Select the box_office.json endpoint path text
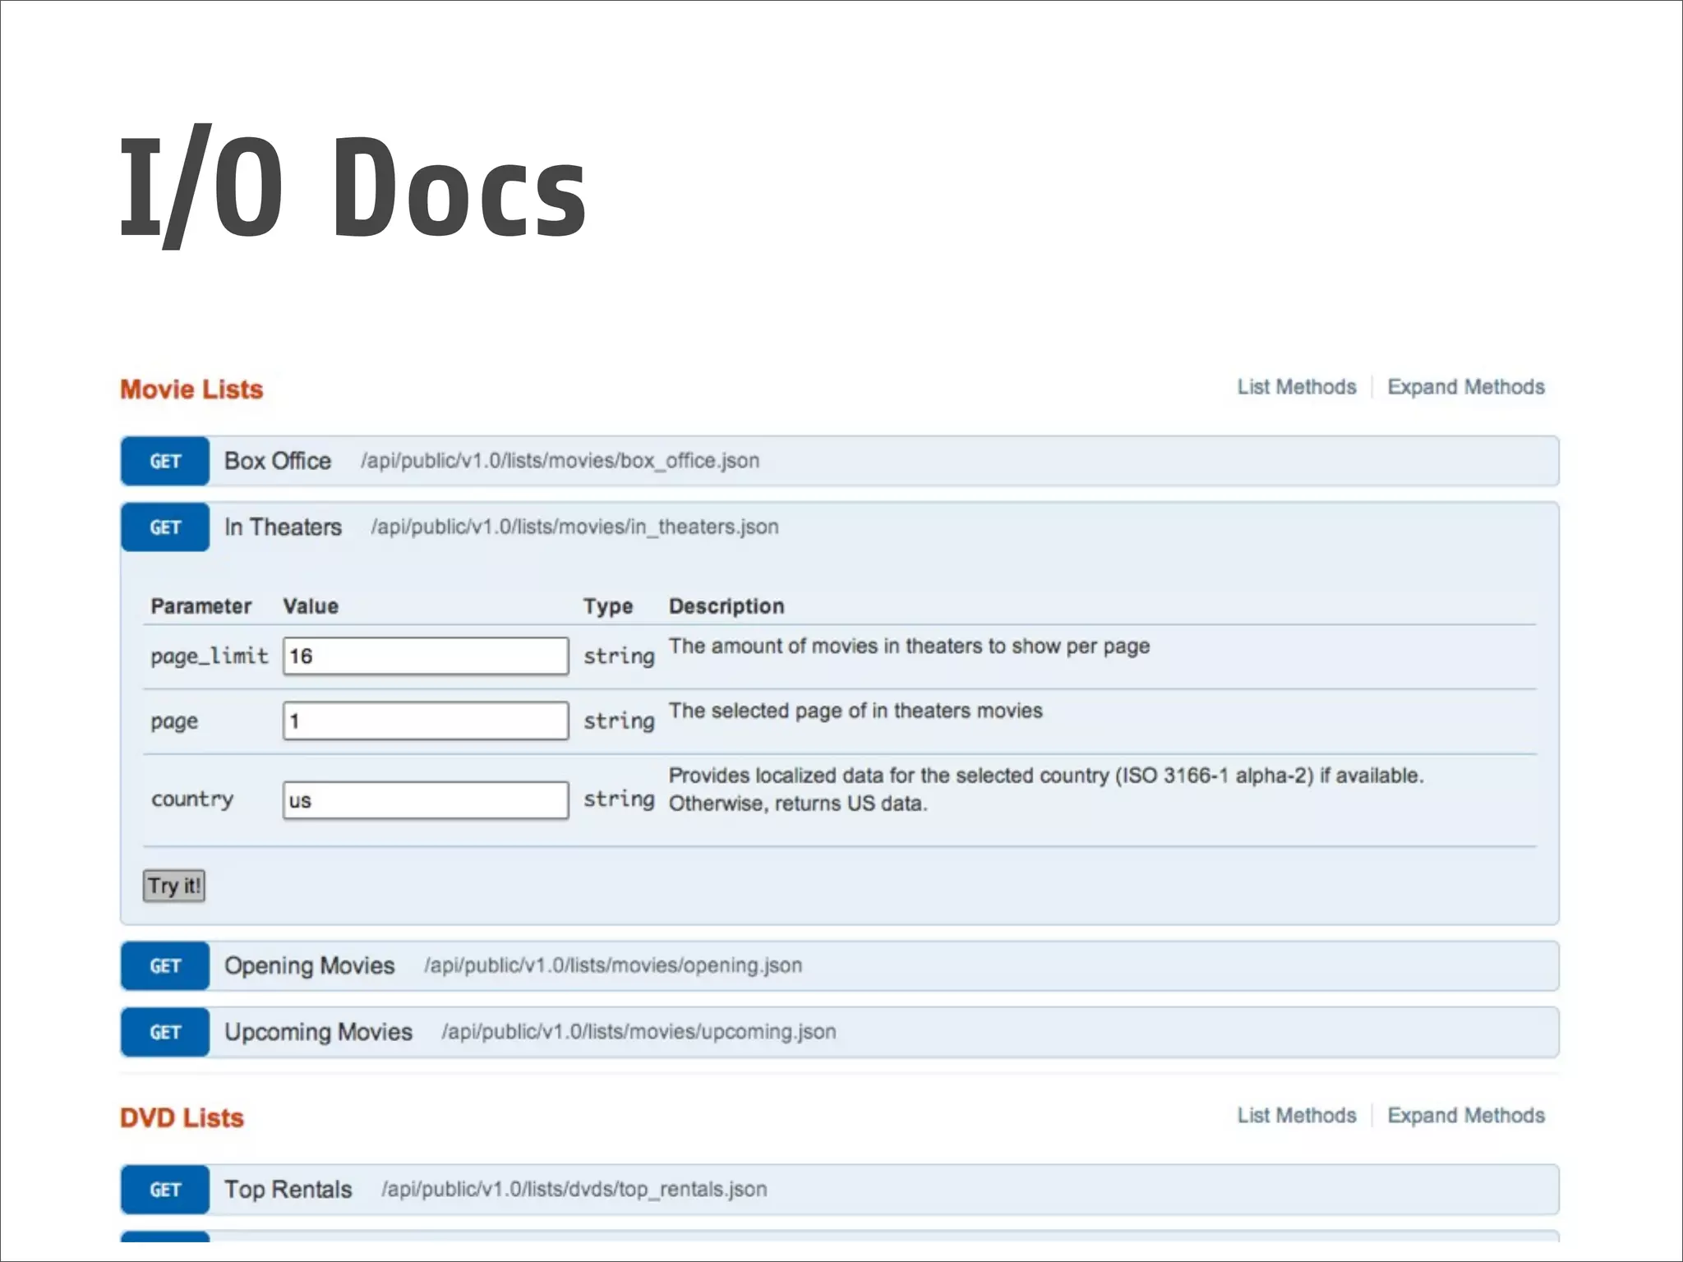1683x1262 pixels. click(560, 461)
